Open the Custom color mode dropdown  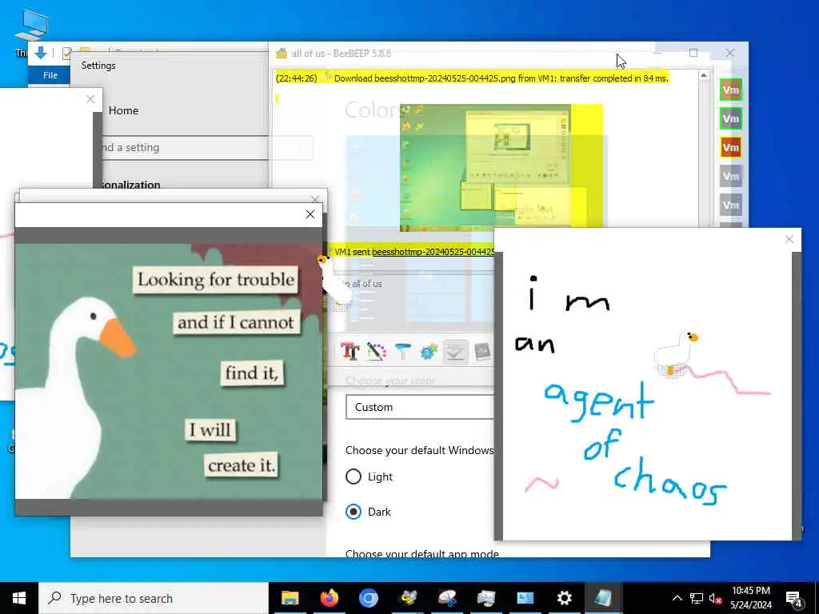tap(419, 407)
